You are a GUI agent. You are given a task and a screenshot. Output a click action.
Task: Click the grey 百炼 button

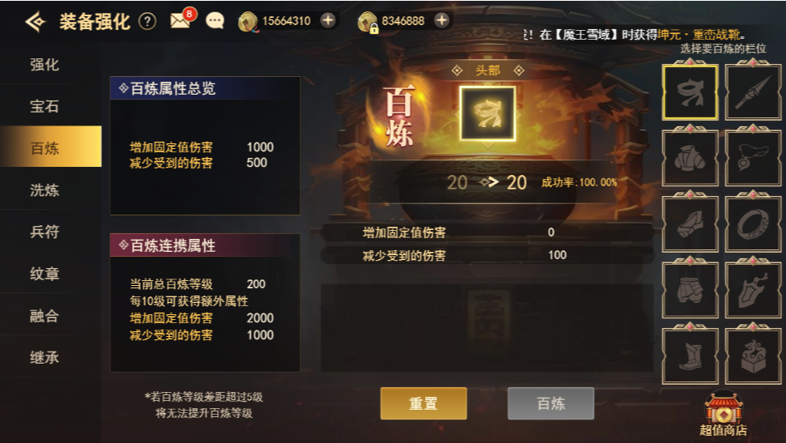[551, 403]
